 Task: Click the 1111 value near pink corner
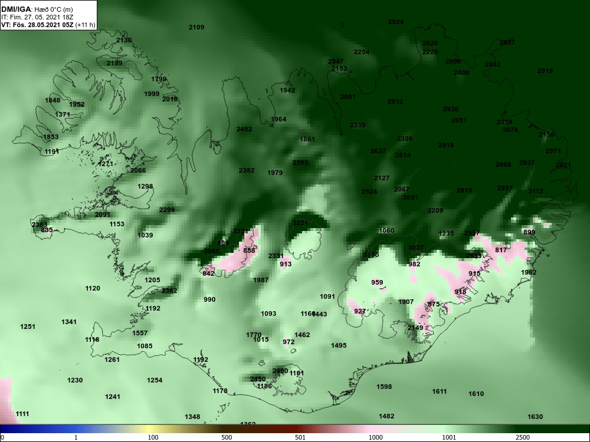point(22,414)
